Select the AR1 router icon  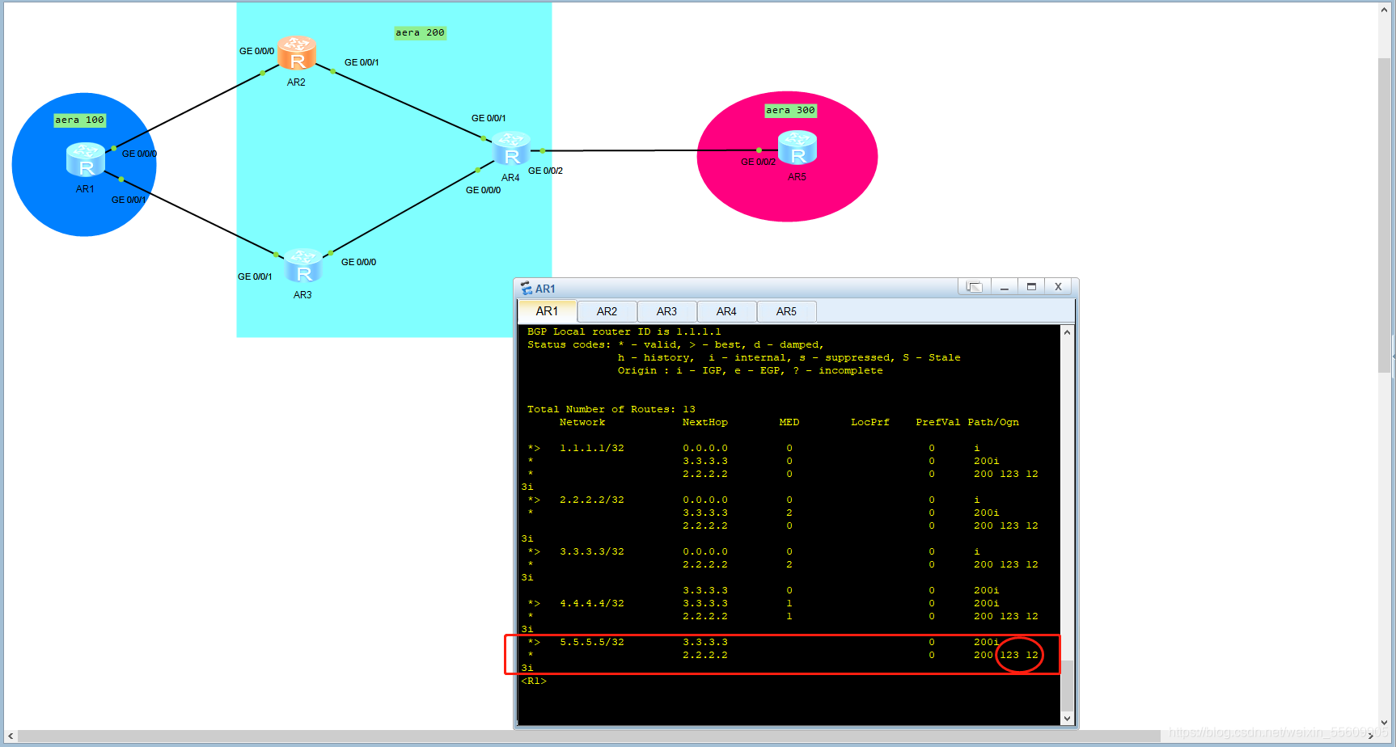coord(86,159)
